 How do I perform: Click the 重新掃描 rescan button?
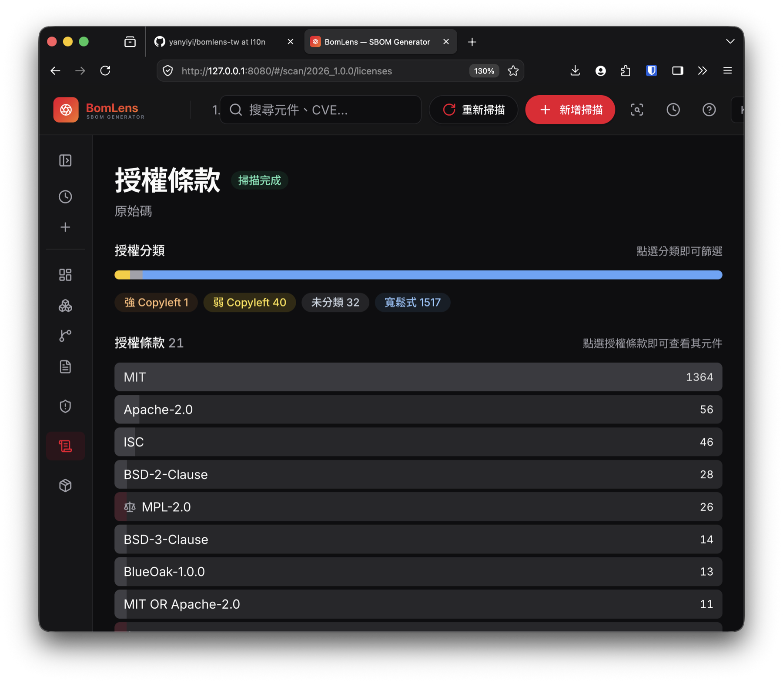pyautogui.click(x=474, y=110)
